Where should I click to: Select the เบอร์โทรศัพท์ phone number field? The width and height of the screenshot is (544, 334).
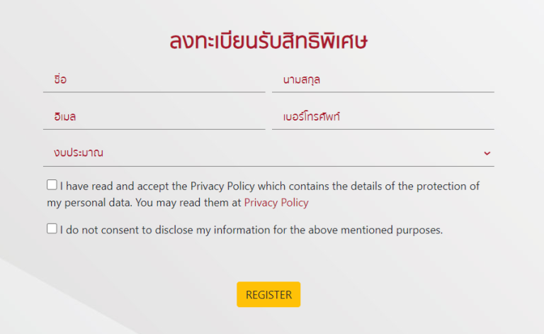tap(383, 117)
